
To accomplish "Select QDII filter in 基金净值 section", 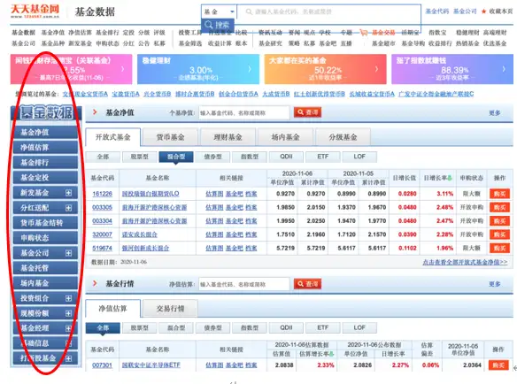I will (x=286, y=157).
